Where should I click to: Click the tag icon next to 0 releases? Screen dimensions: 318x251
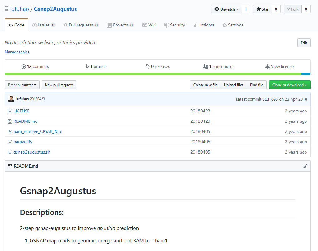coord(148,66)
